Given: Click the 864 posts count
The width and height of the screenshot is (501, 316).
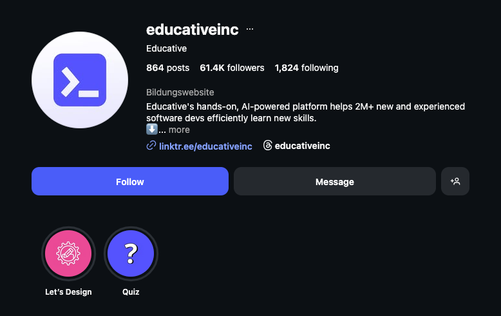Looking at the screenshot, I should pos(167,68).
